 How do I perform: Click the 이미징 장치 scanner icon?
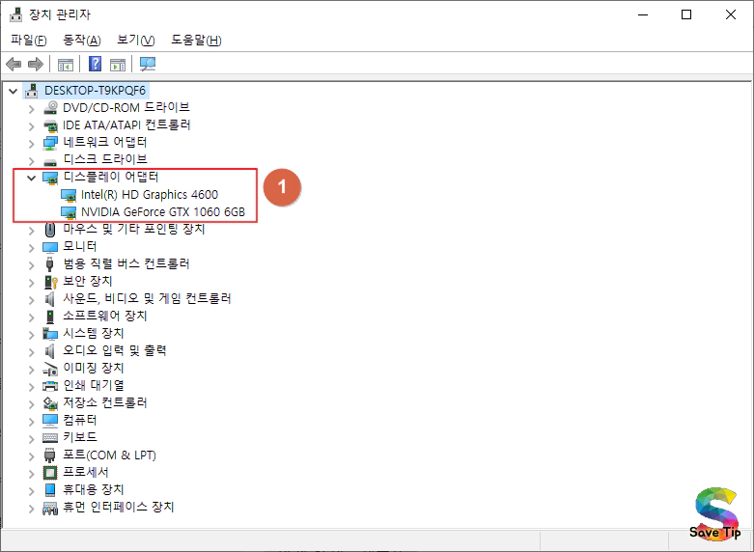click(50, 369)
